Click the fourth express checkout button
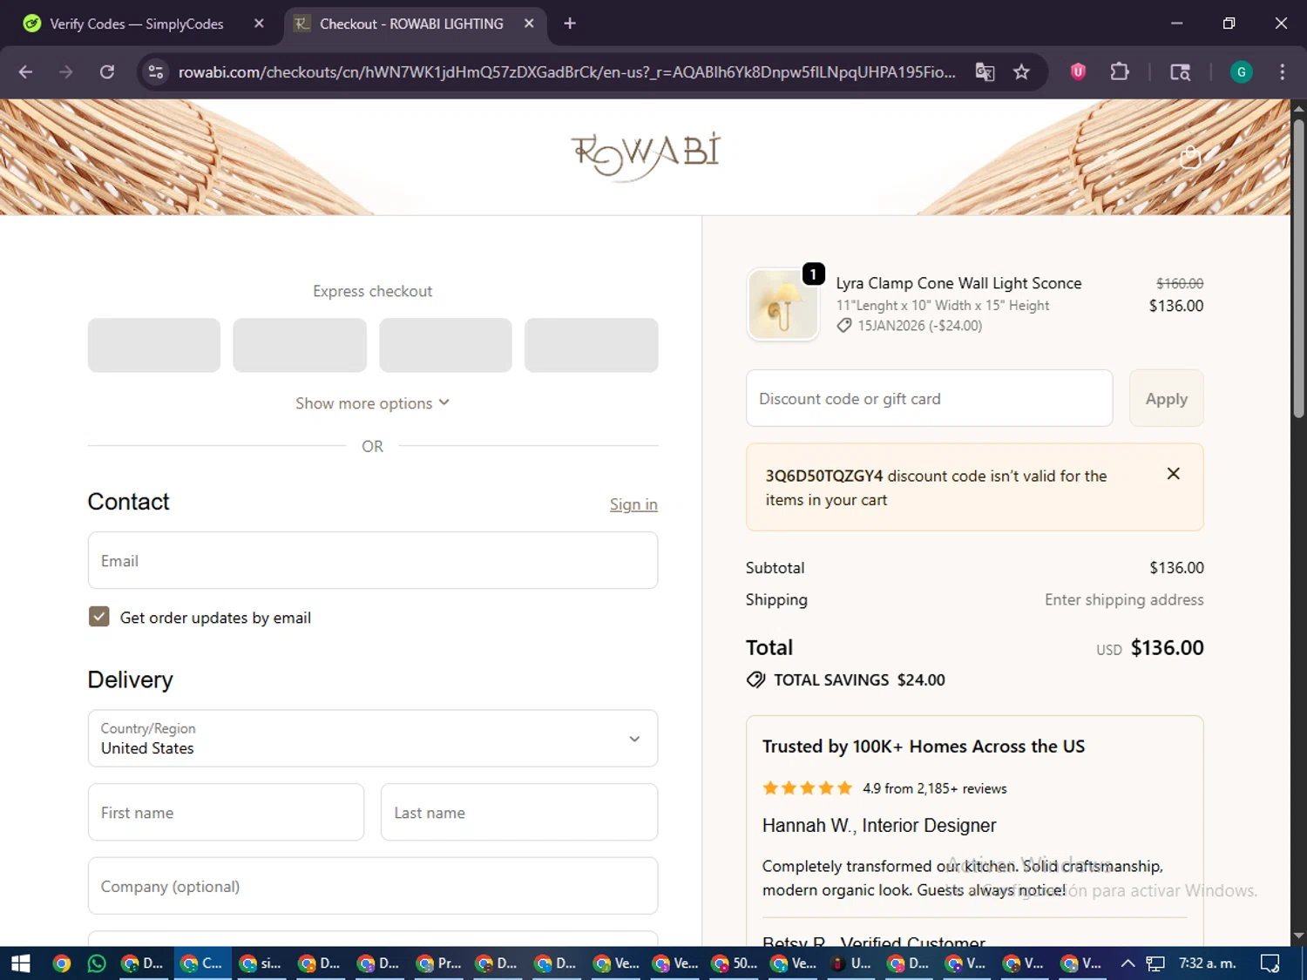The width and height of the screenshot is (1307, 980). click(x=591, y=345)
